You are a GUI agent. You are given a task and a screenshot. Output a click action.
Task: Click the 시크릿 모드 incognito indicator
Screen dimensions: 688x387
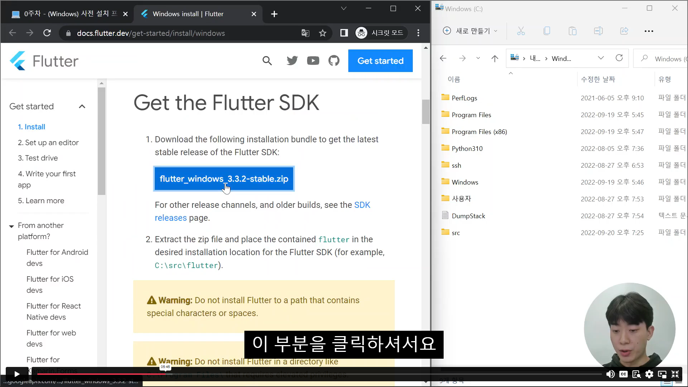381,33
